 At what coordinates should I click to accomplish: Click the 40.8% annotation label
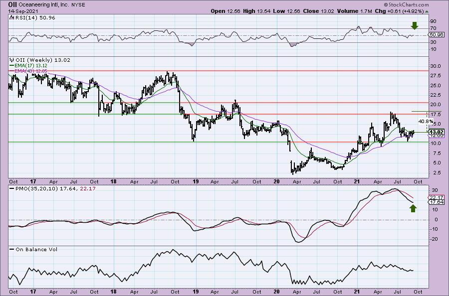tap(426, 122)
